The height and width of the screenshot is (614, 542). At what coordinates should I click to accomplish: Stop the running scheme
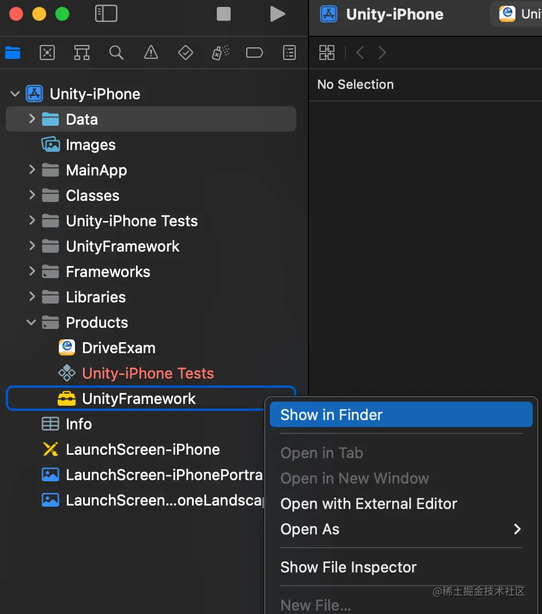tap(224, 14)
